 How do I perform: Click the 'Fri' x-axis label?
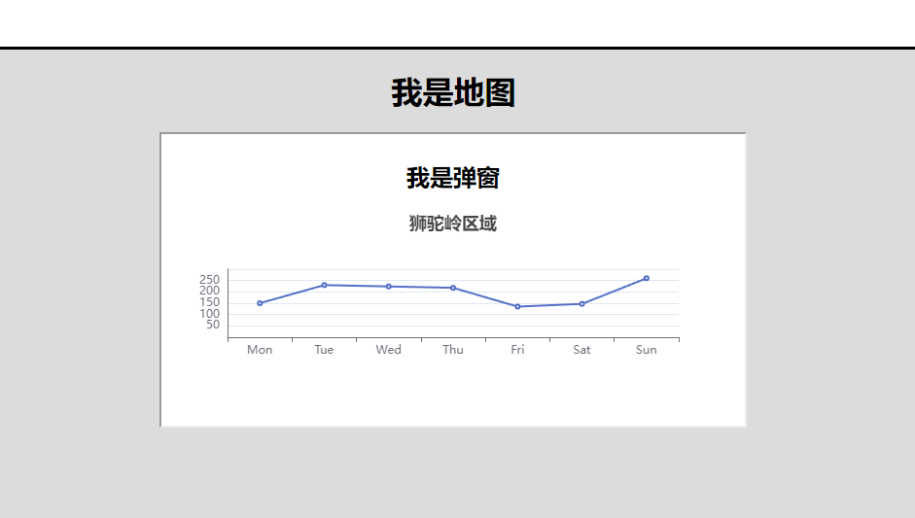pyautogui.click(x=517, y=350)
